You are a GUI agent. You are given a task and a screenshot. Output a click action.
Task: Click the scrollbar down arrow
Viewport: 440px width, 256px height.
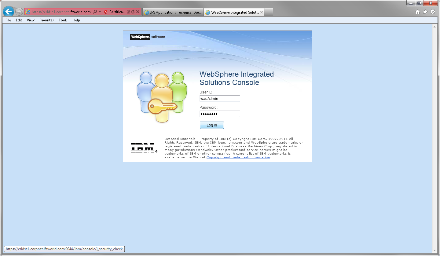[x=434, y=250]
